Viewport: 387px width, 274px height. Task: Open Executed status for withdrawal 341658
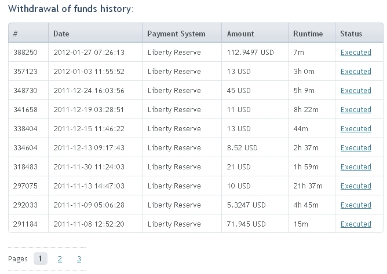pos(356,110)
